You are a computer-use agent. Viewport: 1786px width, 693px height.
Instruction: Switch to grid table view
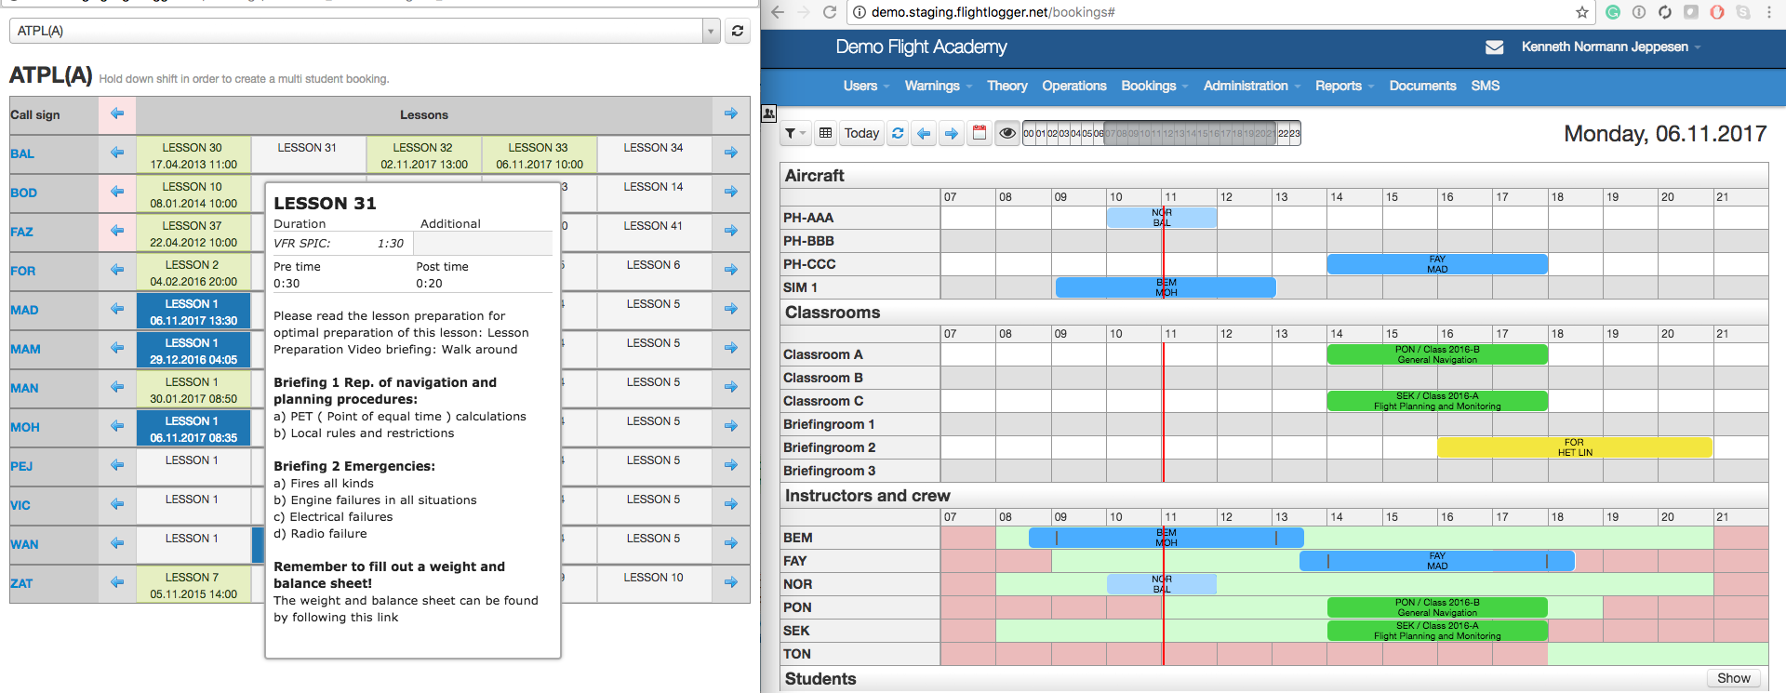click(825, 133)
